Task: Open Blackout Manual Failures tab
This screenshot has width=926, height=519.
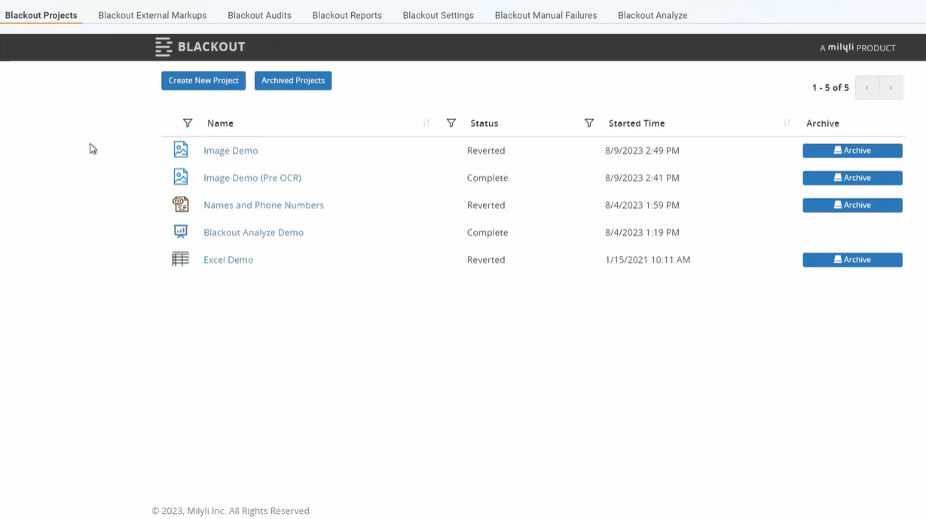Action: (546, 15)
